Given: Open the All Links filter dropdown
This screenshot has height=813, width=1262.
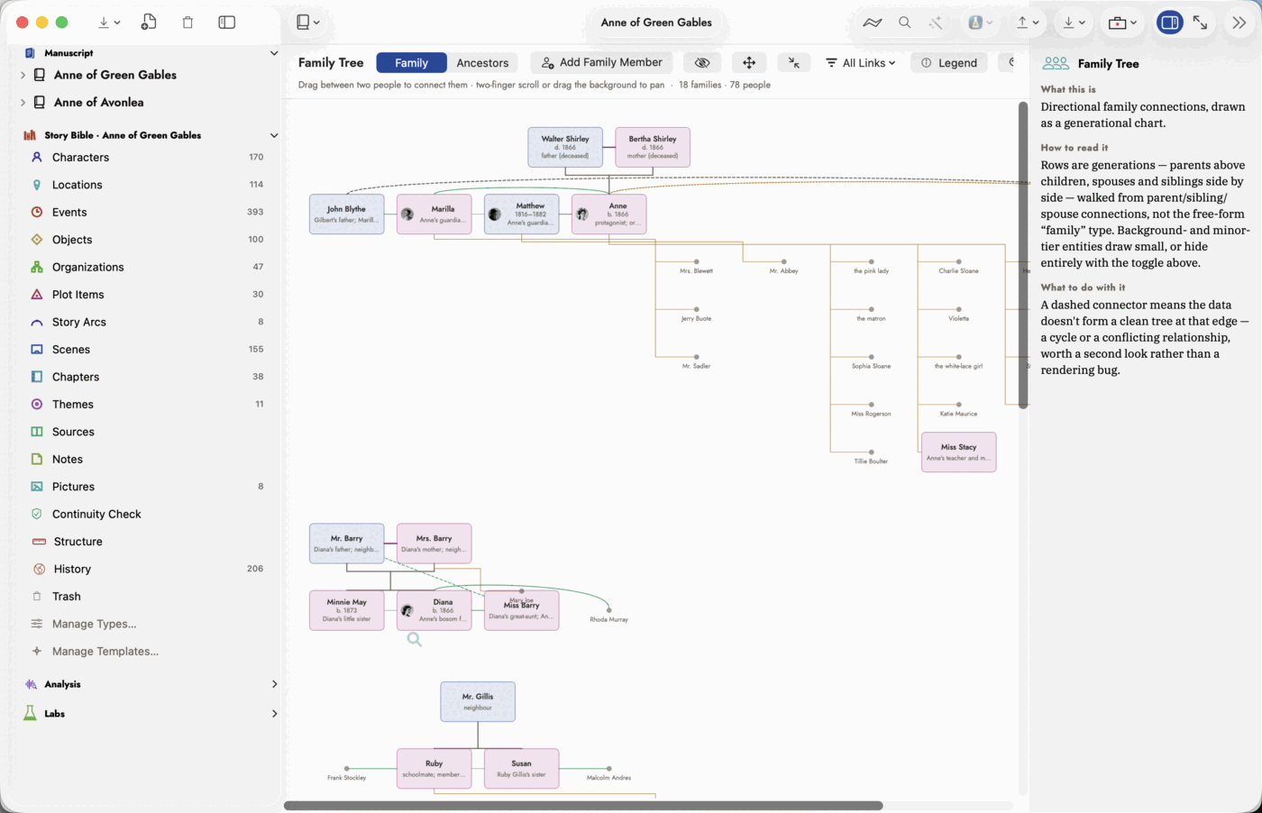Looking at the screenshot, I should click(861, 62).
